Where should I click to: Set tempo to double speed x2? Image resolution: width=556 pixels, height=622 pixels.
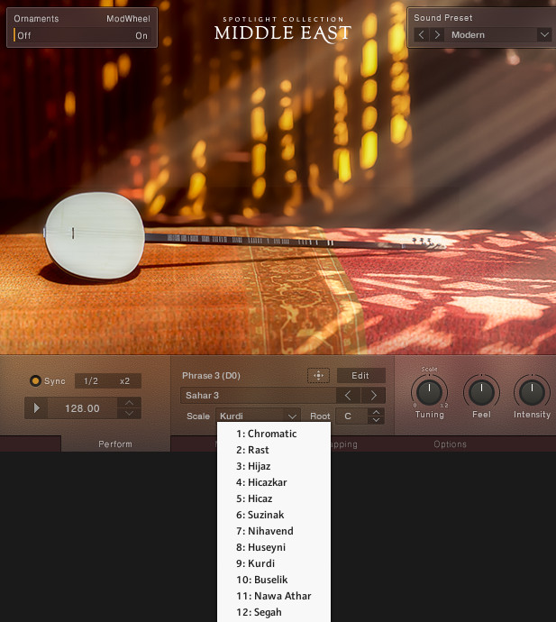click(x=124, y=380)
